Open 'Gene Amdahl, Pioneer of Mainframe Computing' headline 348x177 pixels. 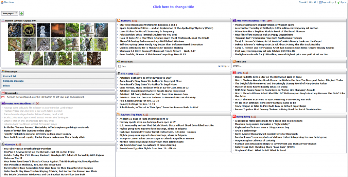point(153,54)
